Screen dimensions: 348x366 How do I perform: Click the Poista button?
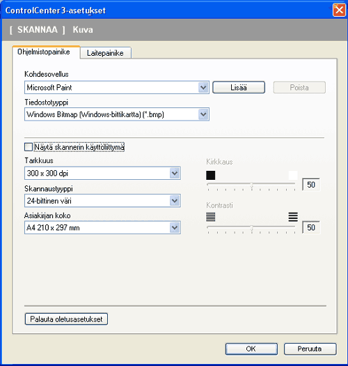coord(299,88)
